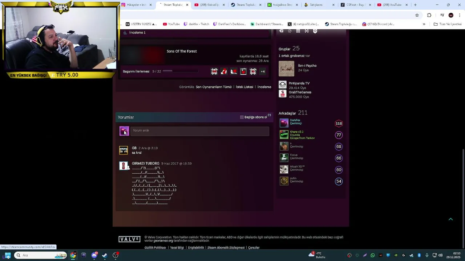The height and width of the screenshot is (261, 465).
Task: Focus the Yorum ekle comment field
Action: click(x=199, y=131)
